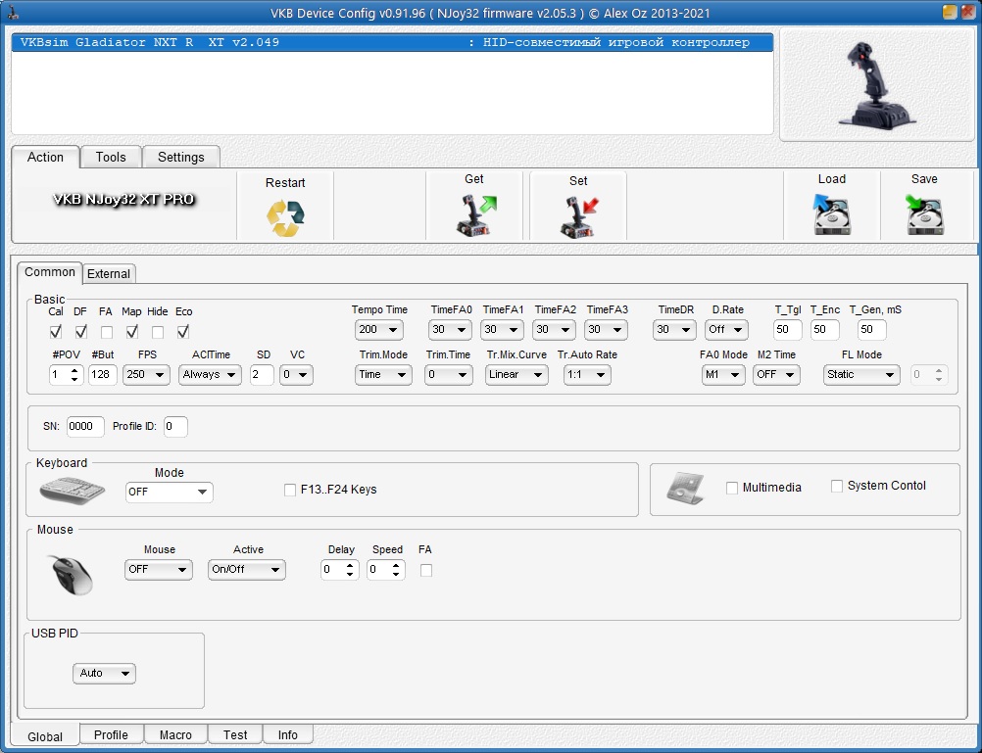Click the multimedia device icon
982x753 pixels.
pos(685,489)
